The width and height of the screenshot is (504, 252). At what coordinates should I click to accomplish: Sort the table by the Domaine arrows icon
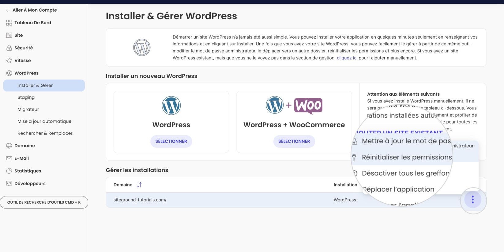tap(139, 185)
